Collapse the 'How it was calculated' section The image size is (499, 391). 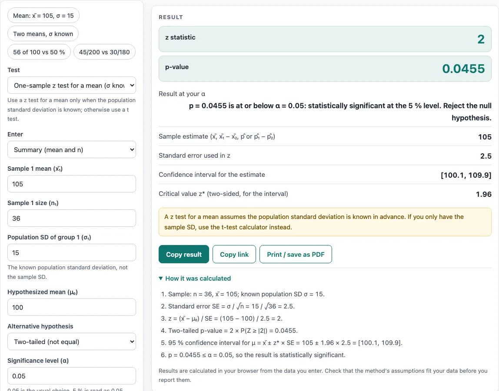click(195, 278)
